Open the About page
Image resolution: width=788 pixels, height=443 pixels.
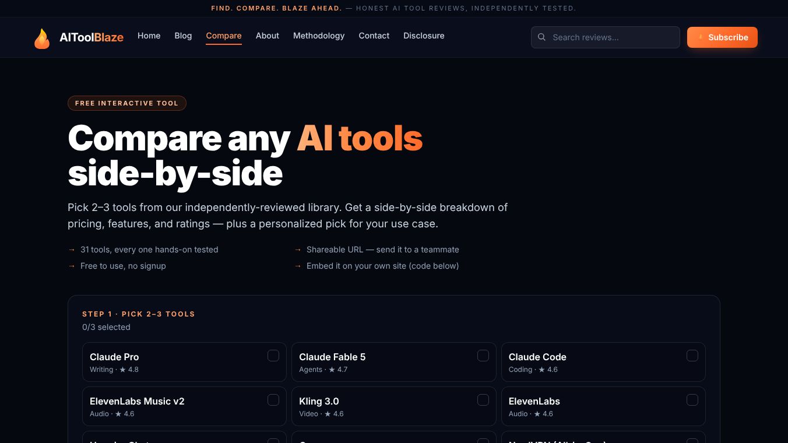(x=268, y=36)
